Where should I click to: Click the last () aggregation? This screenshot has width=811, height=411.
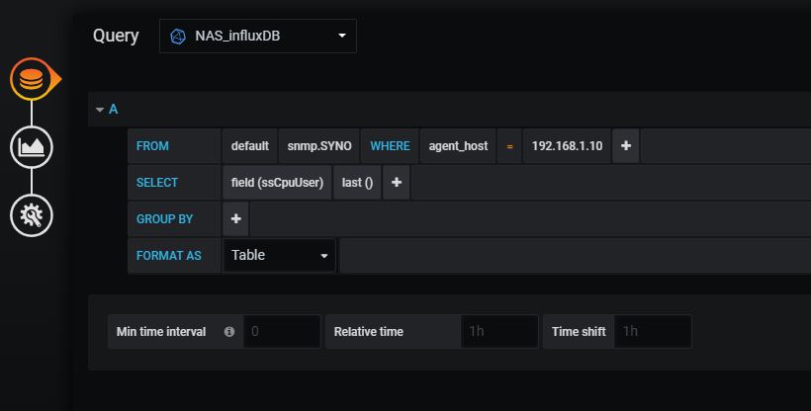(x=357, y=183)
